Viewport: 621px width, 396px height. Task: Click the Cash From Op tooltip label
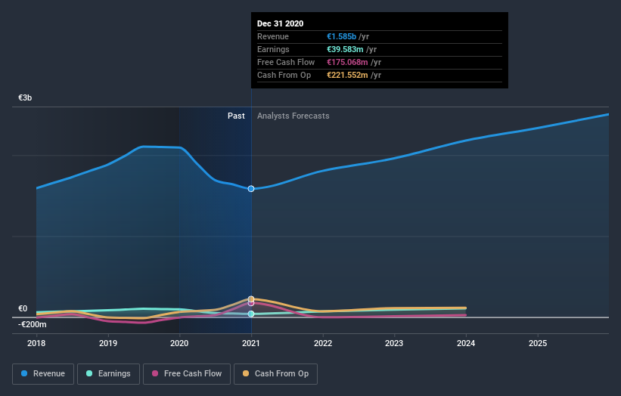point(284,75)
